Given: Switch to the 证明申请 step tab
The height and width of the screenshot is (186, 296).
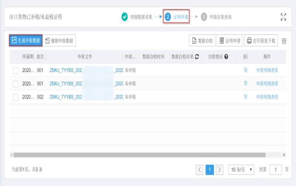Looking at the screenshot, I should tap(176, 17).
